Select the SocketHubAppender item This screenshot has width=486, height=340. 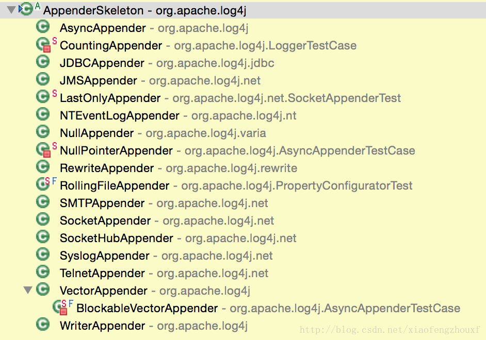click(117, 239)
